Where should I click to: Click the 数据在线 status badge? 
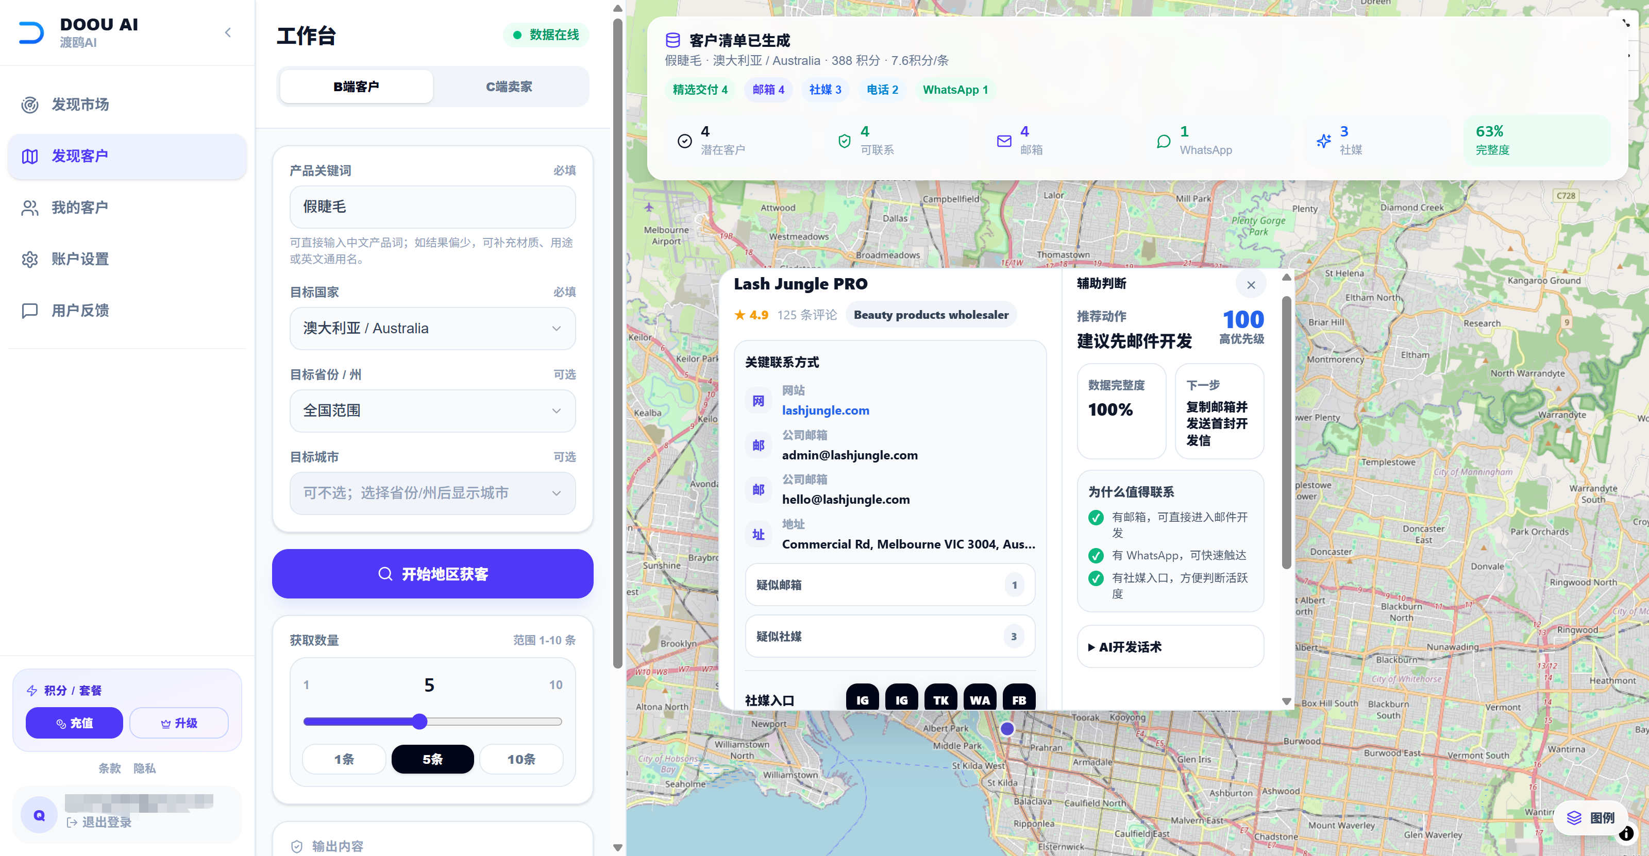pyautogui.click(x=546, y=35)
